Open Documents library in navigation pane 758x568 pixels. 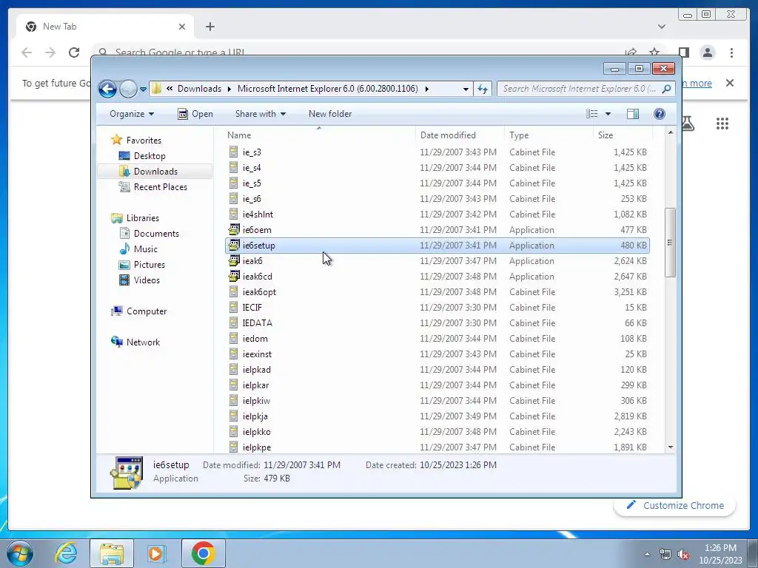pyautogui.click(x=156, y=234)
